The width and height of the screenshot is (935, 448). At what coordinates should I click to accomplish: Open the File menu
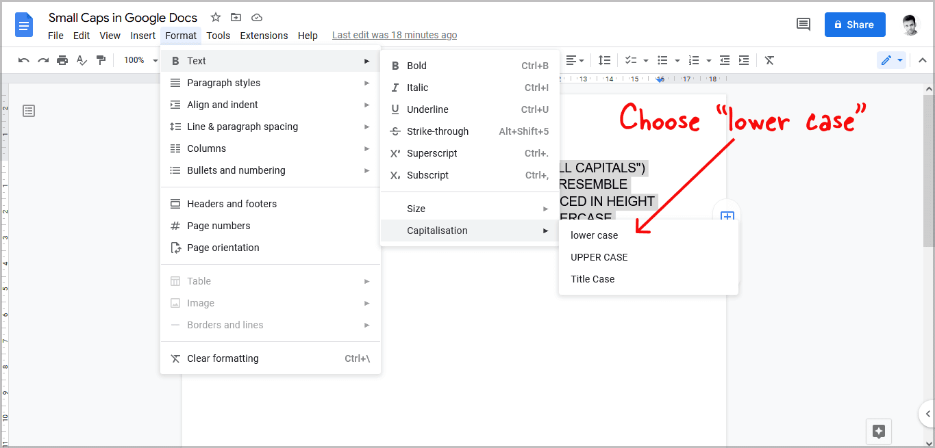[x=55, y=36]
